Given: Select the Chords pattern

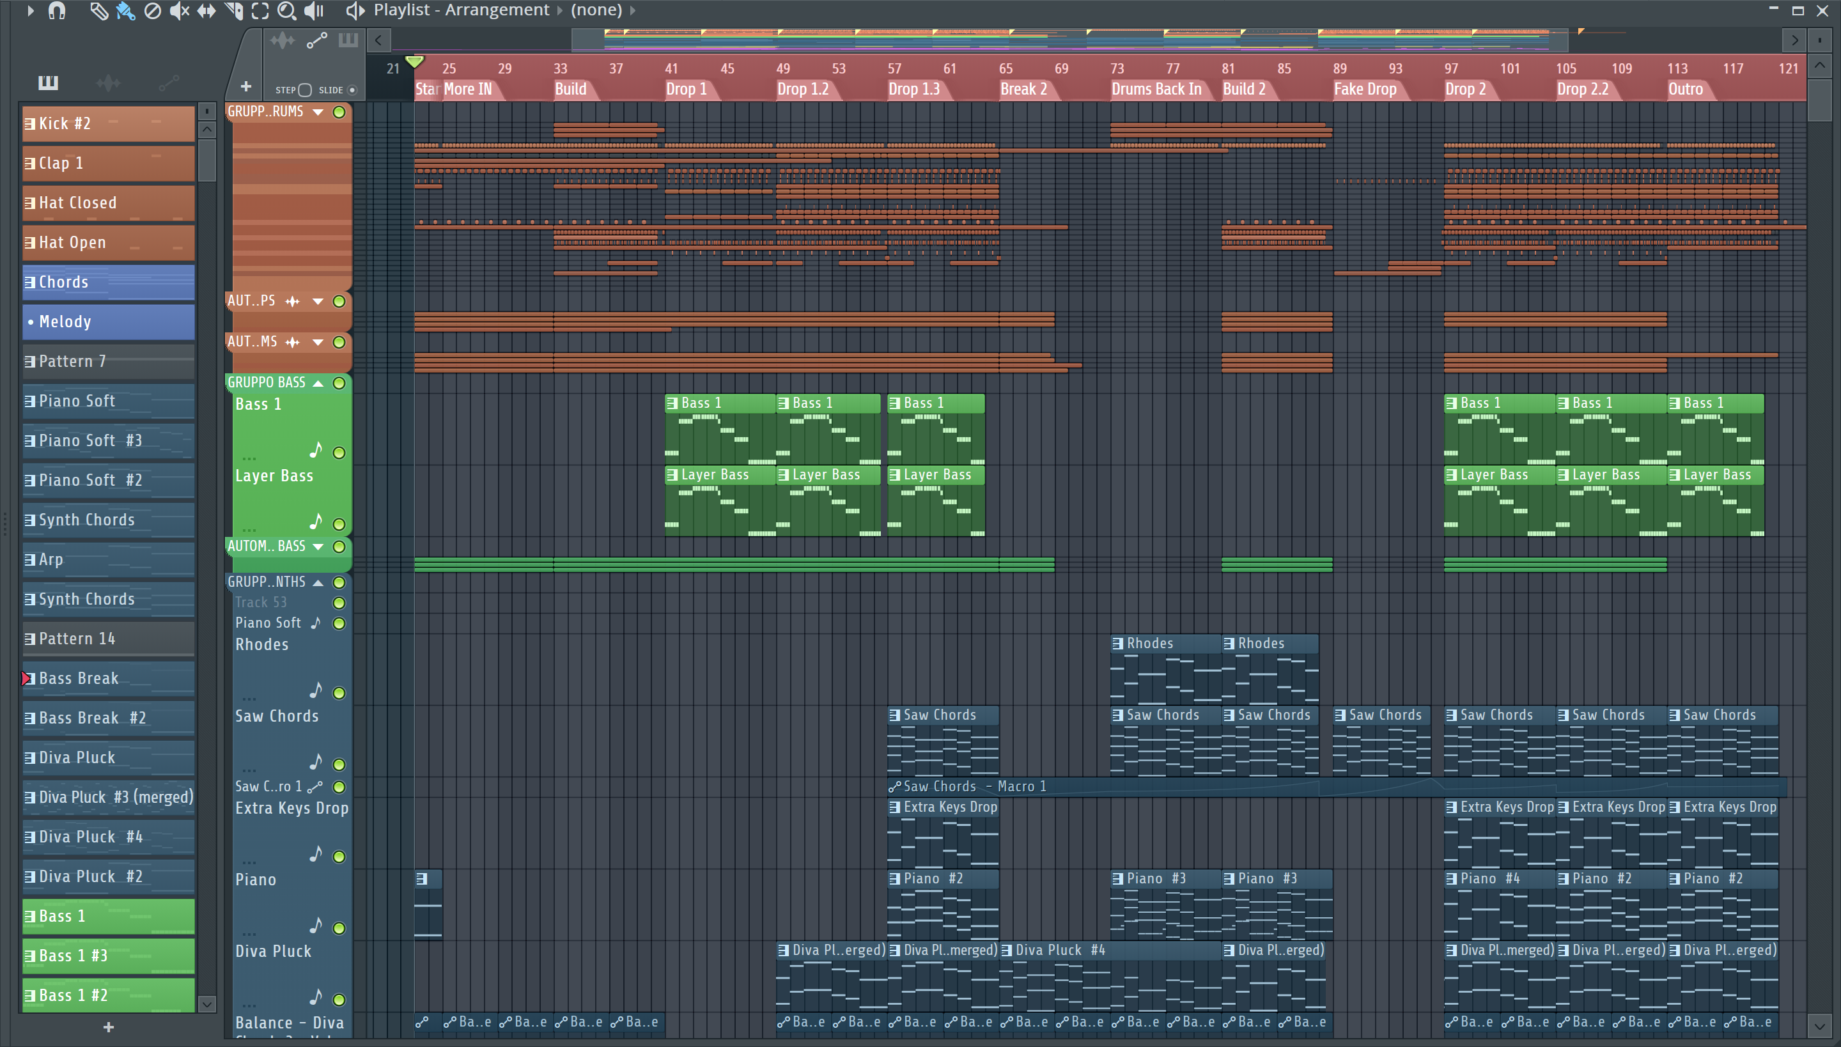Looking at the screenshot, I should point(109,282).
